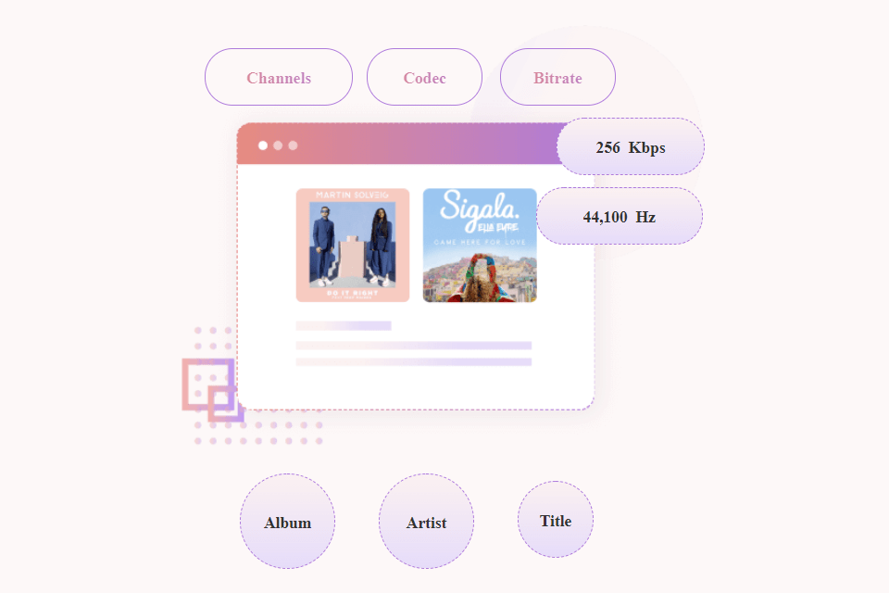Select the Codec pill

coord(425,77)
